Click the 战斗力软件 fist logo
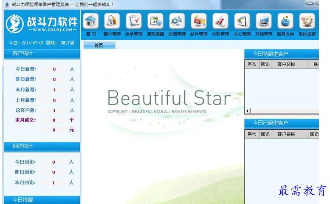 pyautogui.click(x=15, y=24)
